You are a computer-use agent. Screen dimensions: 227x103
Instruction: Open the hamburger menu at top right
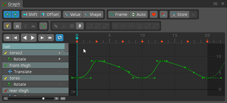point(223,4)
